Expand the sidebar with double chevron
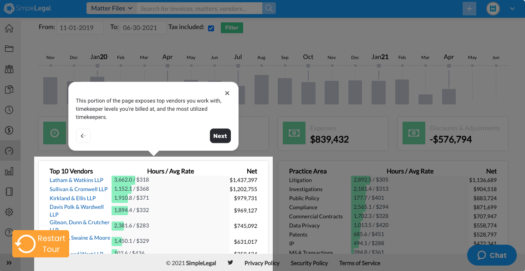 pos(9,263)
